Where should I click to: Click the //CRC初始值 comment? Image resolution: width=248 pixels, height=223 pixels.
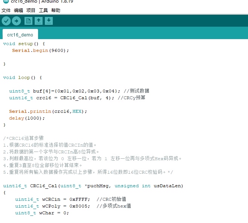[x=111, y=199]
